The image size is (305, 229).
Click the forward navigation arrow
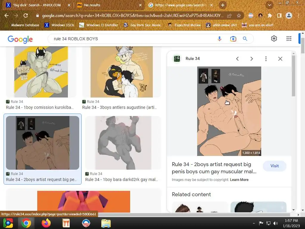[x=16, y=16]
